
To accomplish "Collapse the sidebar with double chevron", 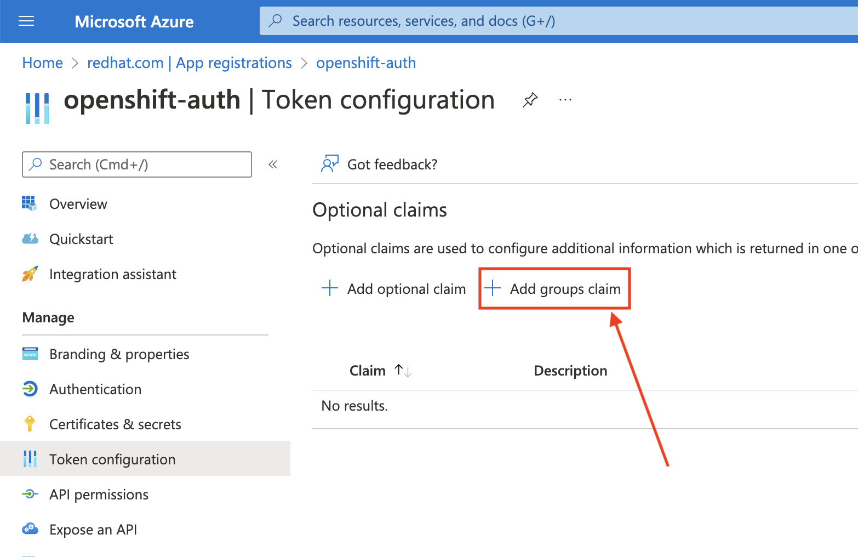I will click(x=273, y=164).
